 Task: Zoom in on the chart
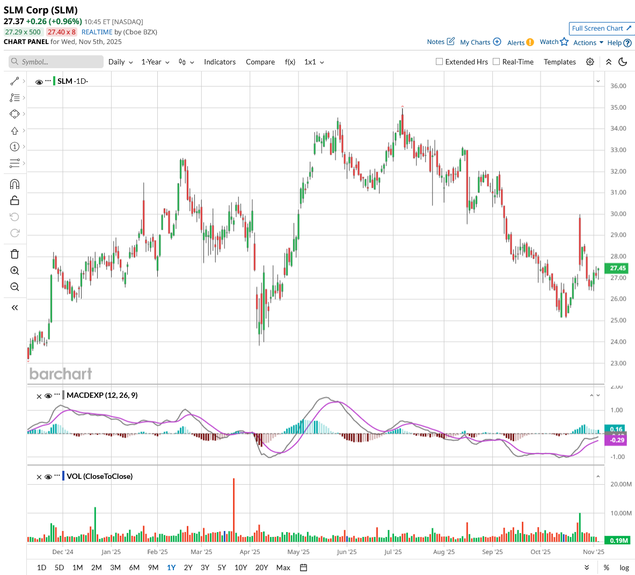[x=14, y=271]
